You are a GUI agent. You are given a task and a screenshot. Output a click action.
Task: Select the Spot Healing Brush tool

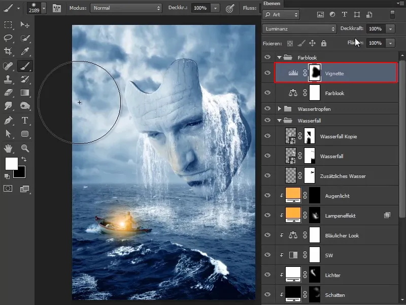point(8,66)
